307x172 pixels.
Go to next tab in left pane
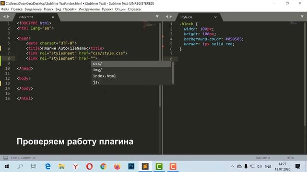[x=8, y=17]
